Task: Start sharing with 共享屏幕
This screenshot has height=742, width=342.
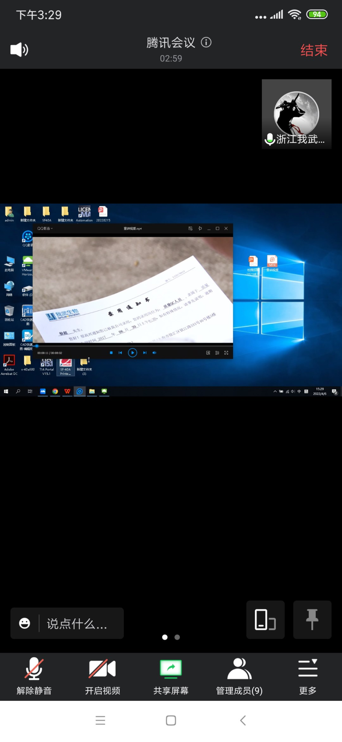Action: tap(171, 676)
